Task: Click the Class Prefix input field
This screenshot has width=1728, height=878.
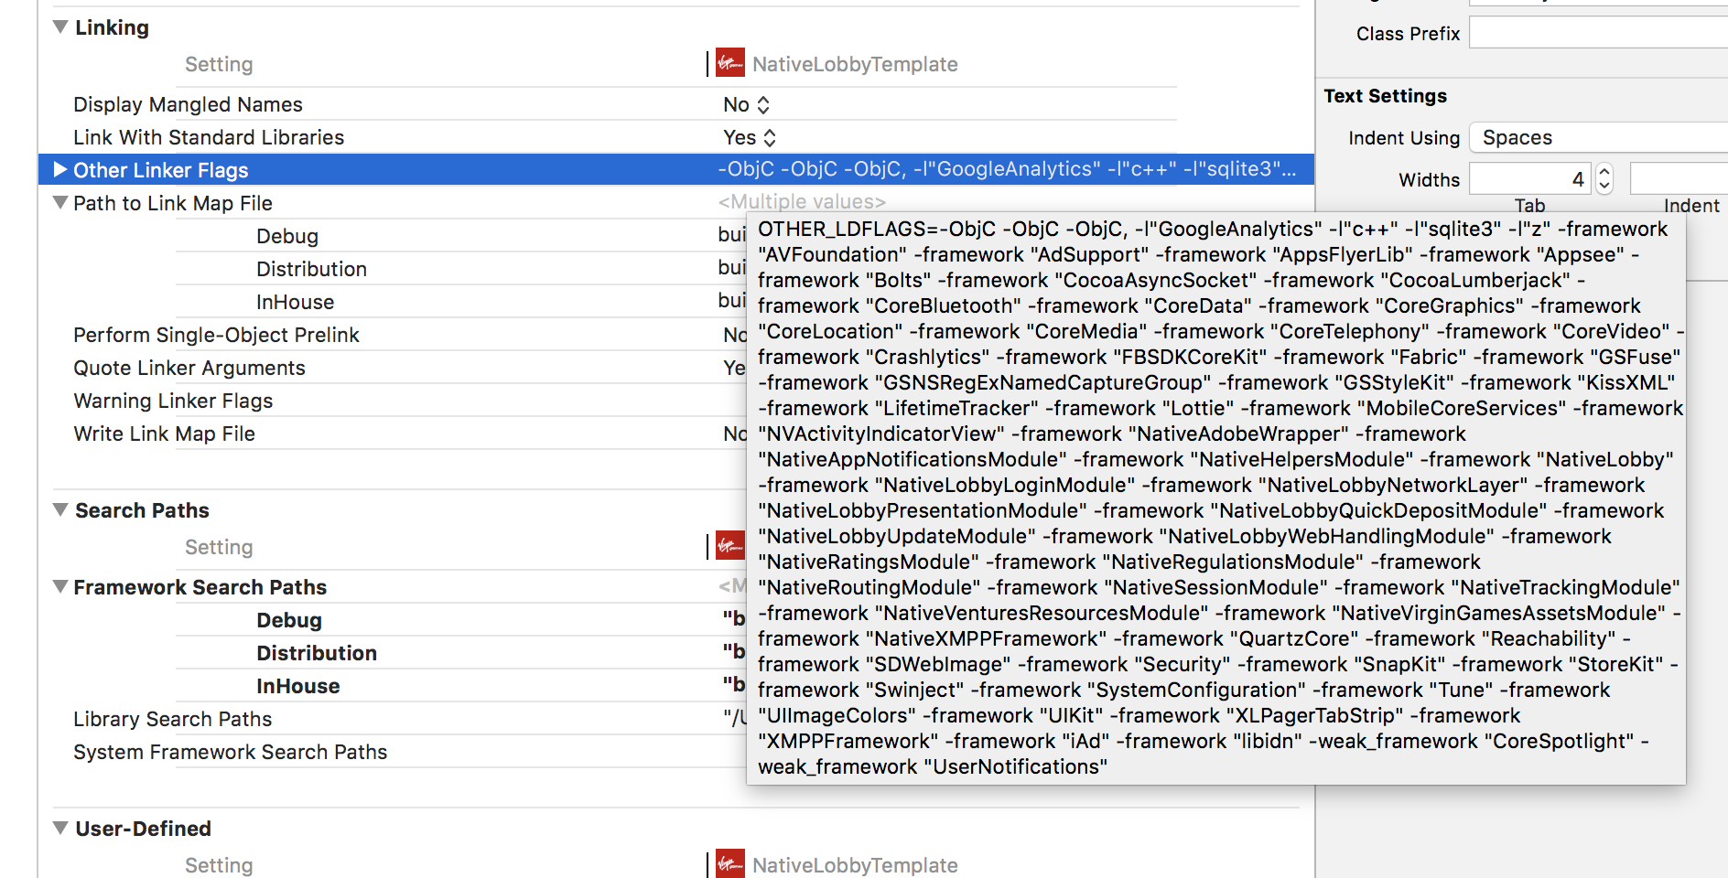Action: point(1597,32)
